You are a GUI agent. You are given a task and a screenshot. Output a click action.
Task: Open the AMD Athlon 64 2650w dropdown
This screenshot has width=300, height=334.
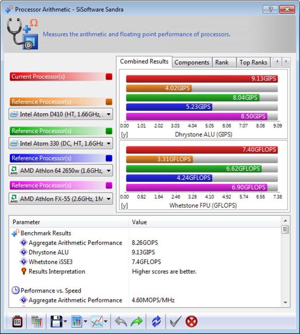[x=61, y=171]
